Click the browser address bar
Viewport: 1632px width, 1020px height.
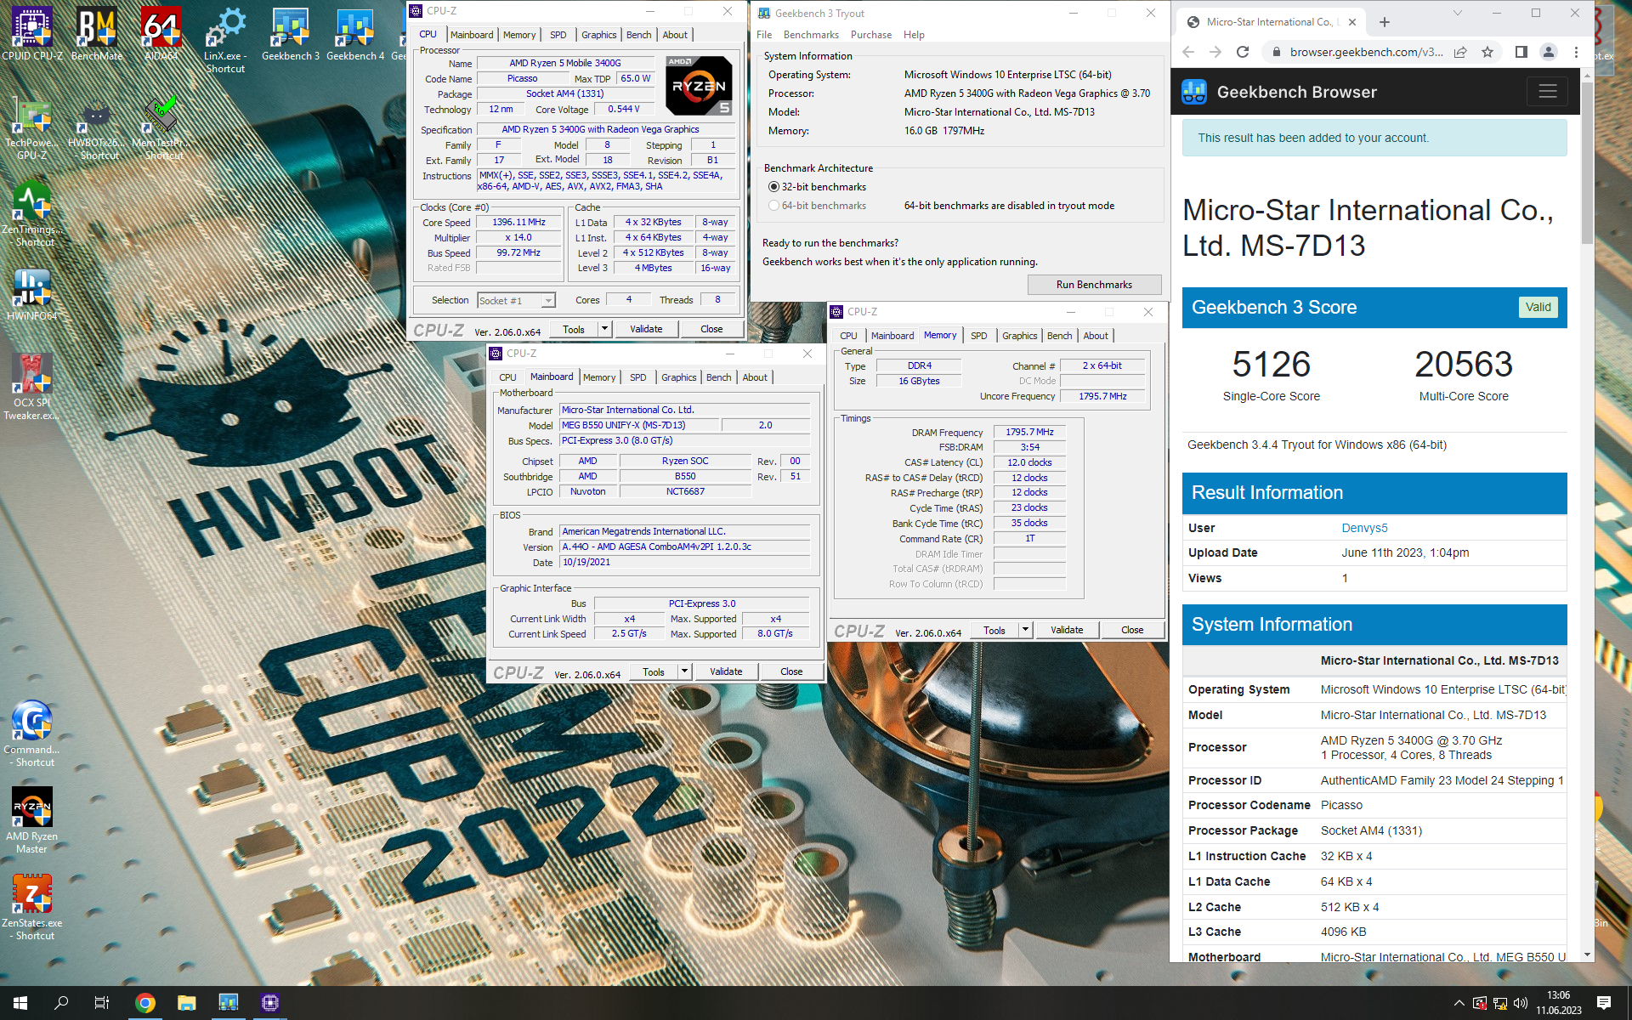[1367, 52]
